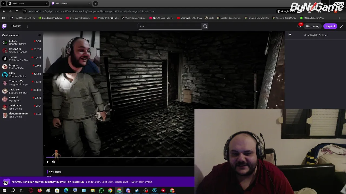Open Steam from taskbar
Viewport: 346px width, 194px height.
point(137,190)
